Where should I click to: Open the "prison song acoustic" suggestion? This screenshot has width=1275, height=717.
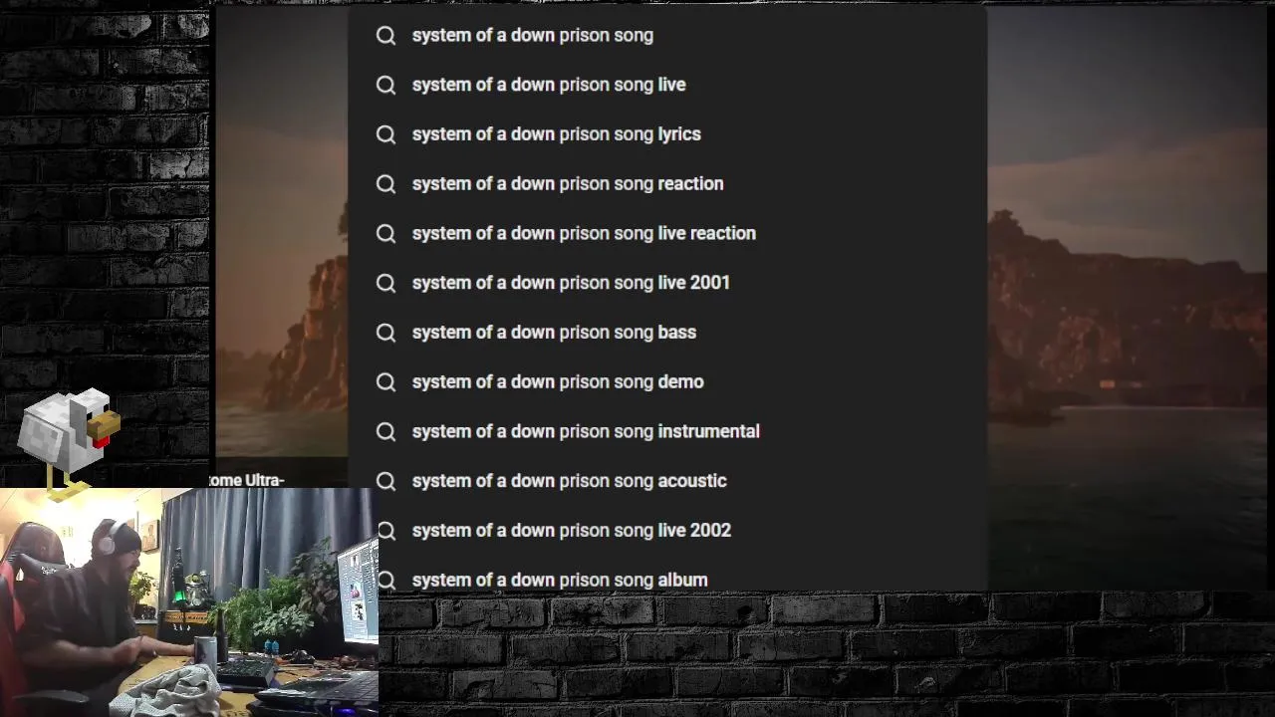pos(667,481)
